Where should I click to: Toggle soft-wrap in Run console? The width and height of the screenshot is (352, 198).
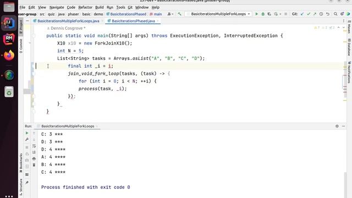pos(34,146)
